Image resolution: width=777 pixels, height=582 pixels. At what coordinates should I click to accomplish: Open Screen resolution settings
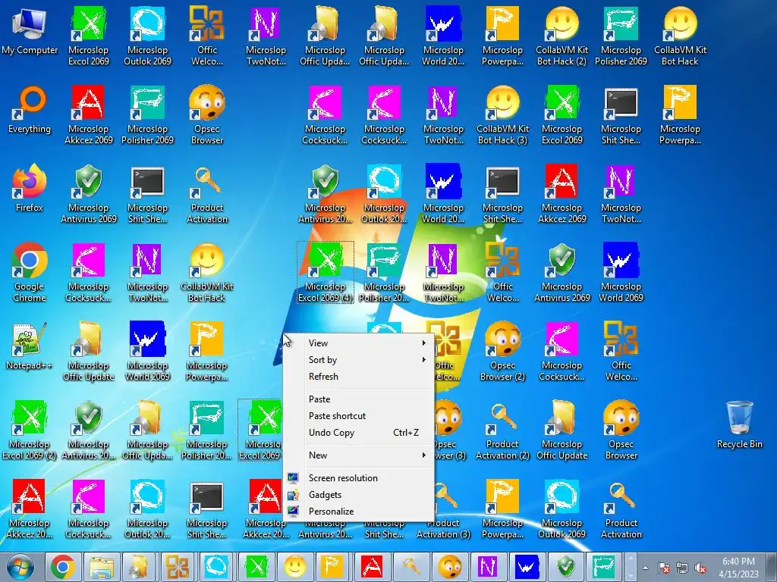359,478
